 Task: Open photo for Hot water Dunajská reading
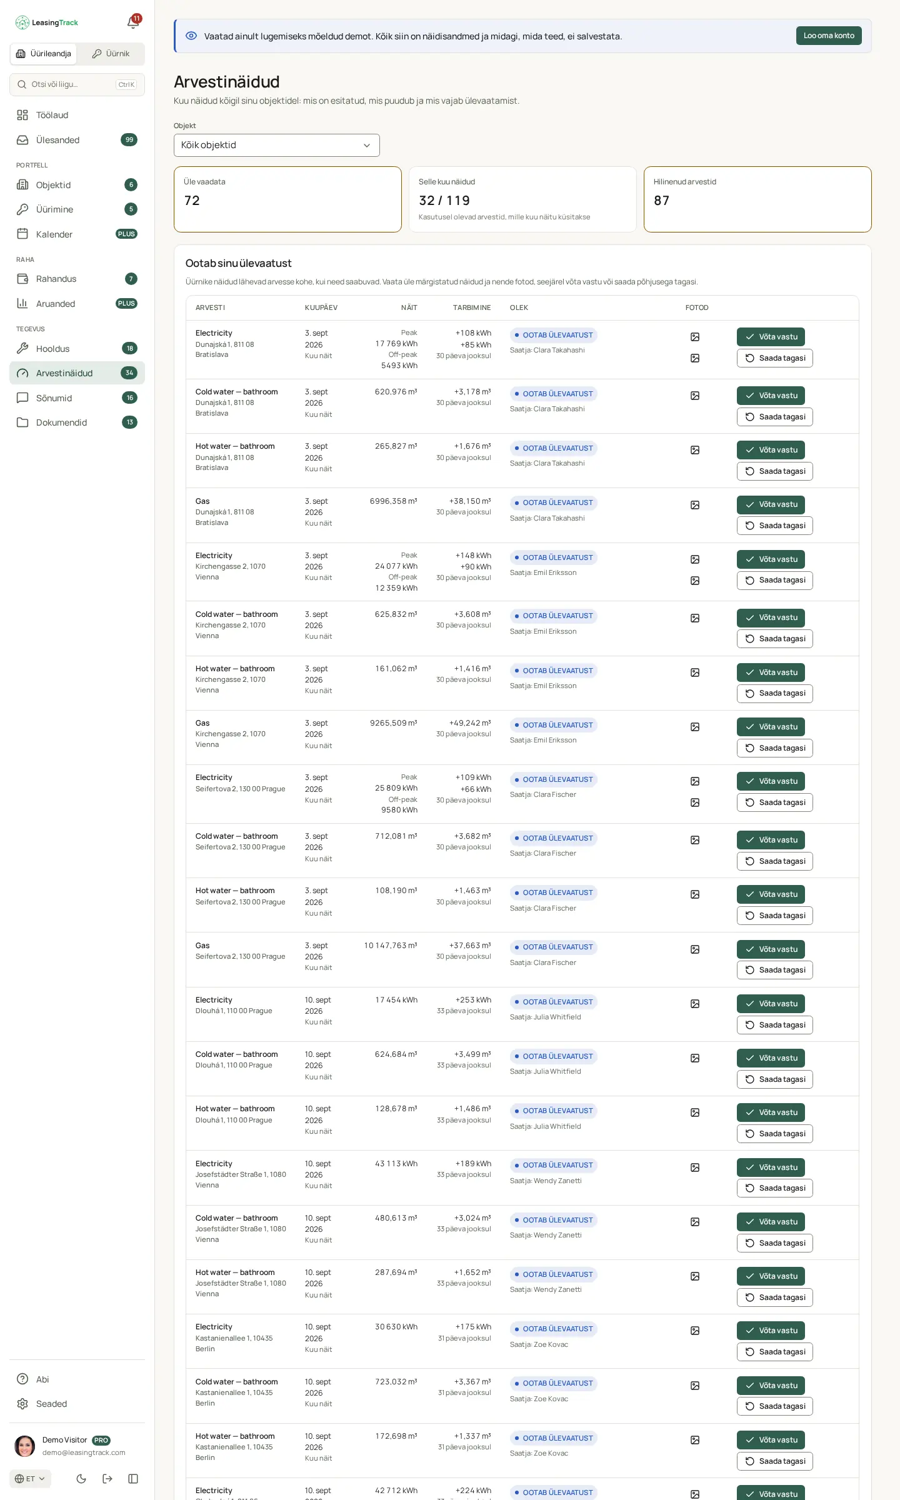[695, 450]
